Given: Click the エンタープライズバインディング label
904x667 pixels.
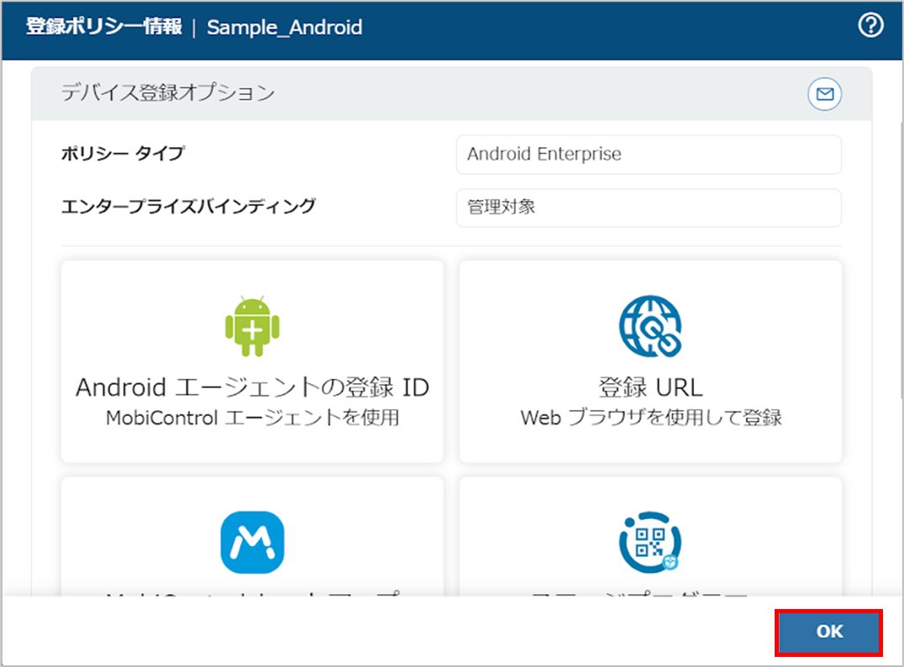Looking at the screenshot, I should [x=188, y=207].
